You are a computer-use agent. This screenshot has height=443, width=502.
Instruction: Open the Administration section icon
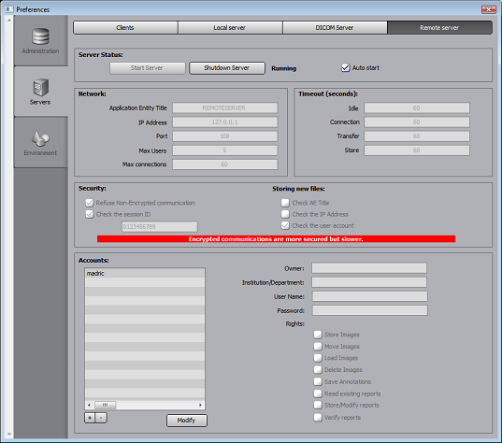40,36
